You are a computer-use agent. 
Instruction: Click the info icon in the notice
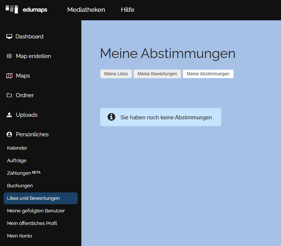tap(111, 117)
